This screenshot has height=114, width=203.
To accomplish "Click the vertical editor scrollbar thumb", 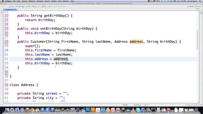I will 197,40.
